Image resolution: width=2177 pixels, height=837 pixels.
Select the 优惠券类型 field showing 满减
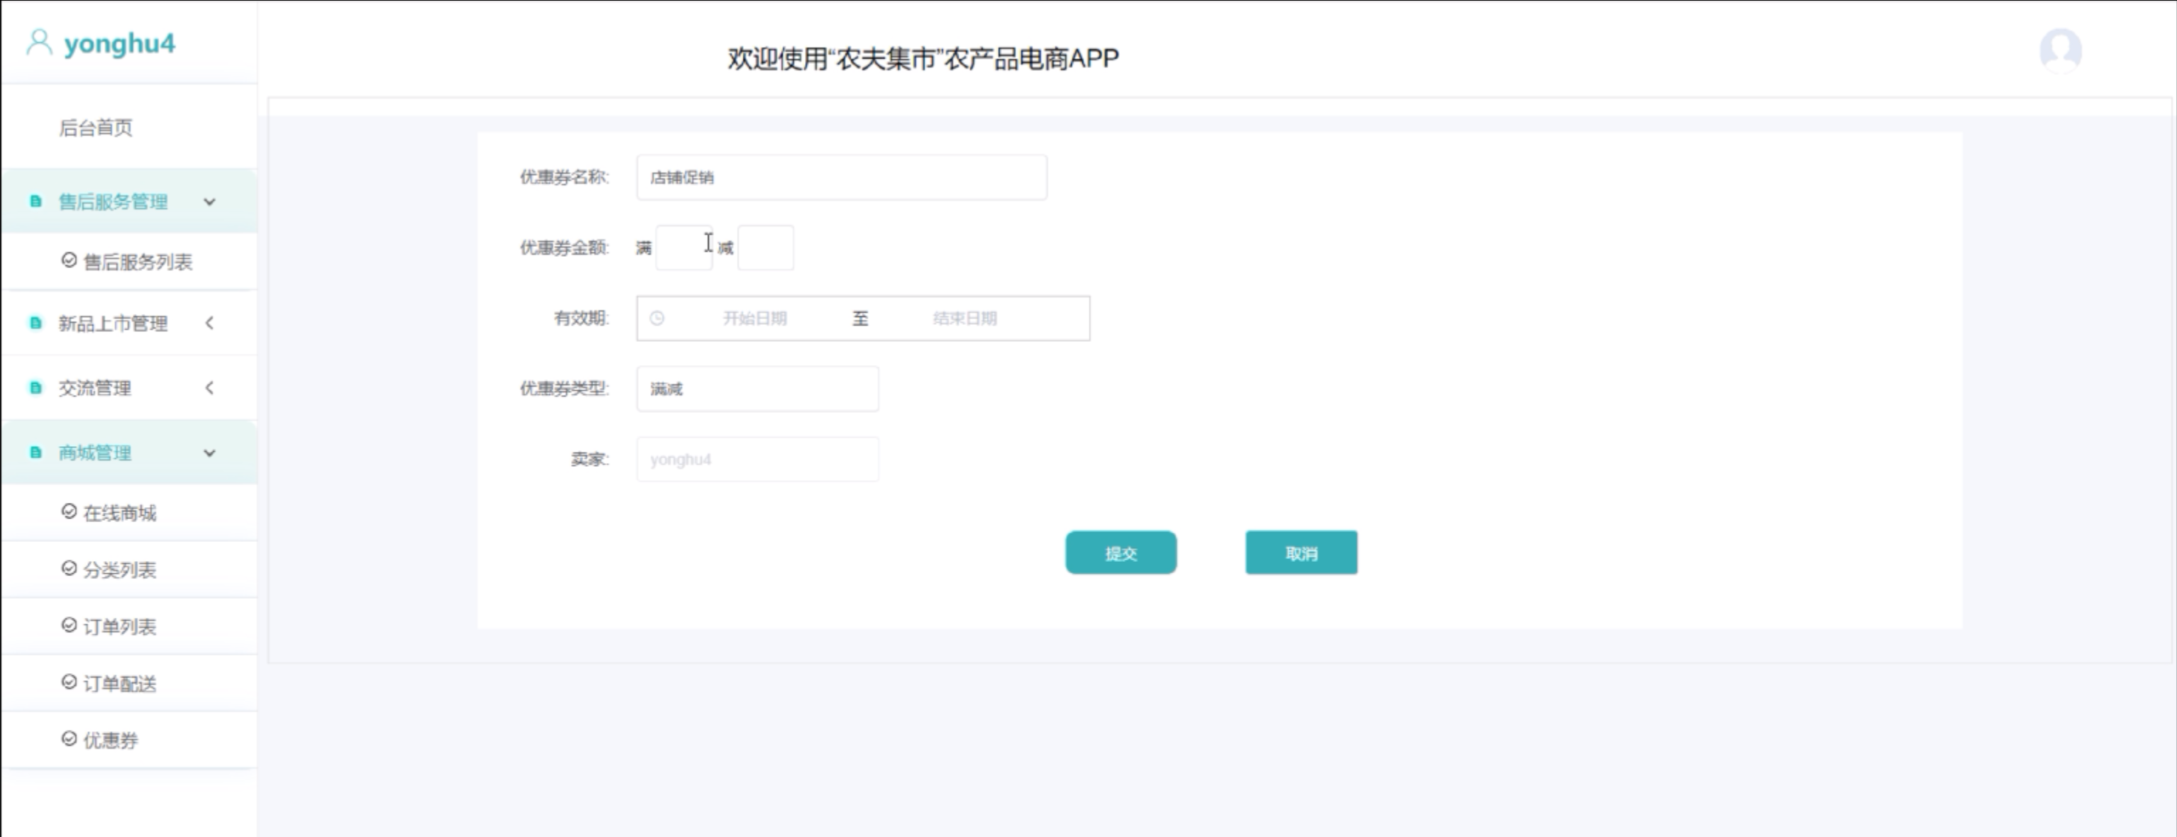[757, 389]
